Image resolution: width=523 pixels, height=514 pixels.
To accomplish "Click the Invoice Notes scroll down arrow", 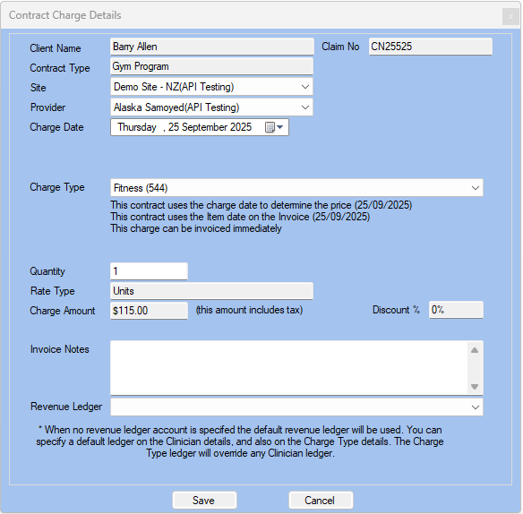I will click(475, 387).
